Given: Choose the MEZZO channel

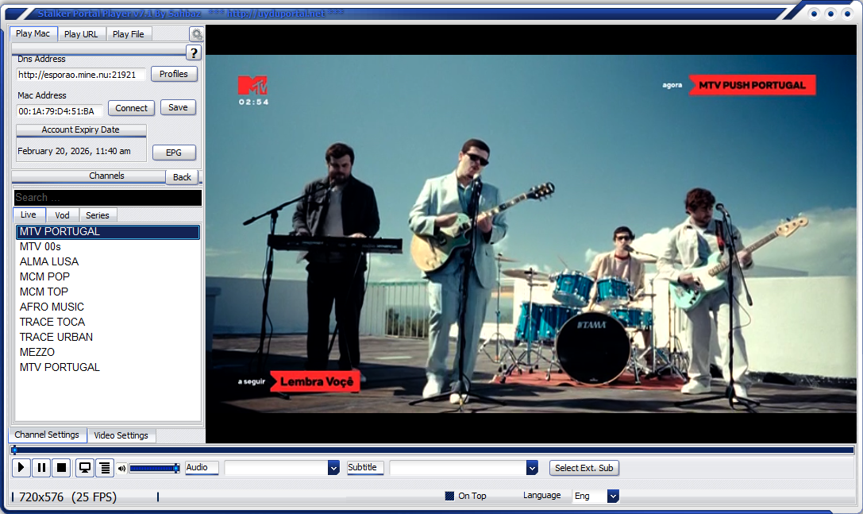Looking at the screenshot, I should pos(108,352).
